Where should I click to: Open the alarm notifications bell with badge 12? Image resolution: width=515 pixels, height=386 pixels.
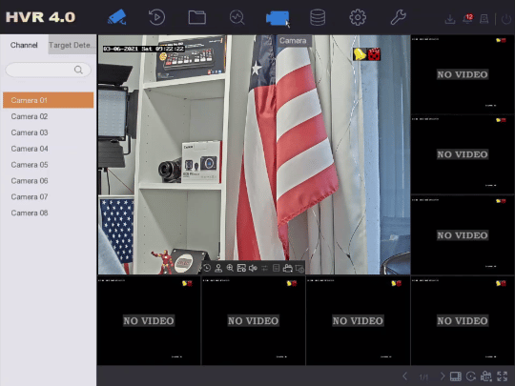pos(467,18)
